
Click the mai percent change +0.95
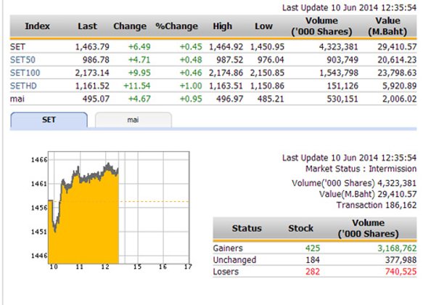pos(191,99)
